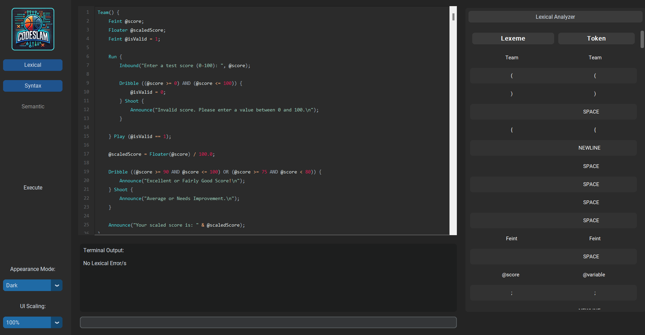Click the 'Average or Needs Improvement' line

[179, 198]
